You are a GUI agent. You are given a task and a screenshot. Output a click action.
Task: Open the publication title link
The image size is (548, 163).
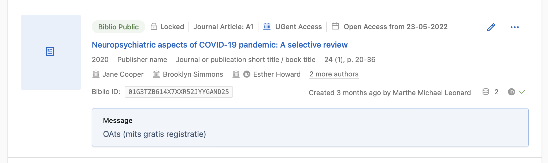click(219, 45)
